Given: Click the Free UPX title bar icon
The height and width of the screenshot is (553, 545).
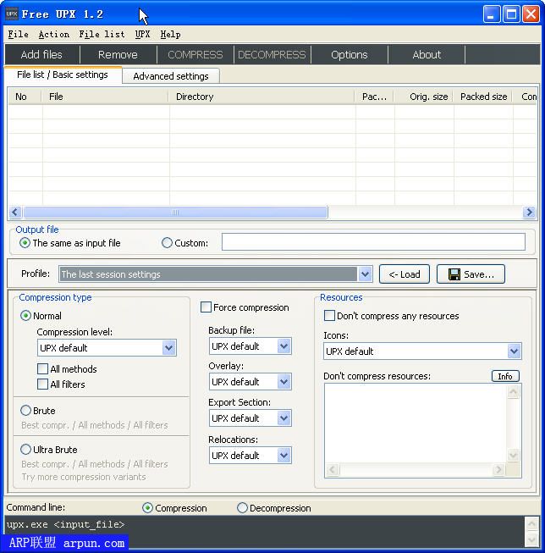Looking at the screenshot, I should (12, 14).
